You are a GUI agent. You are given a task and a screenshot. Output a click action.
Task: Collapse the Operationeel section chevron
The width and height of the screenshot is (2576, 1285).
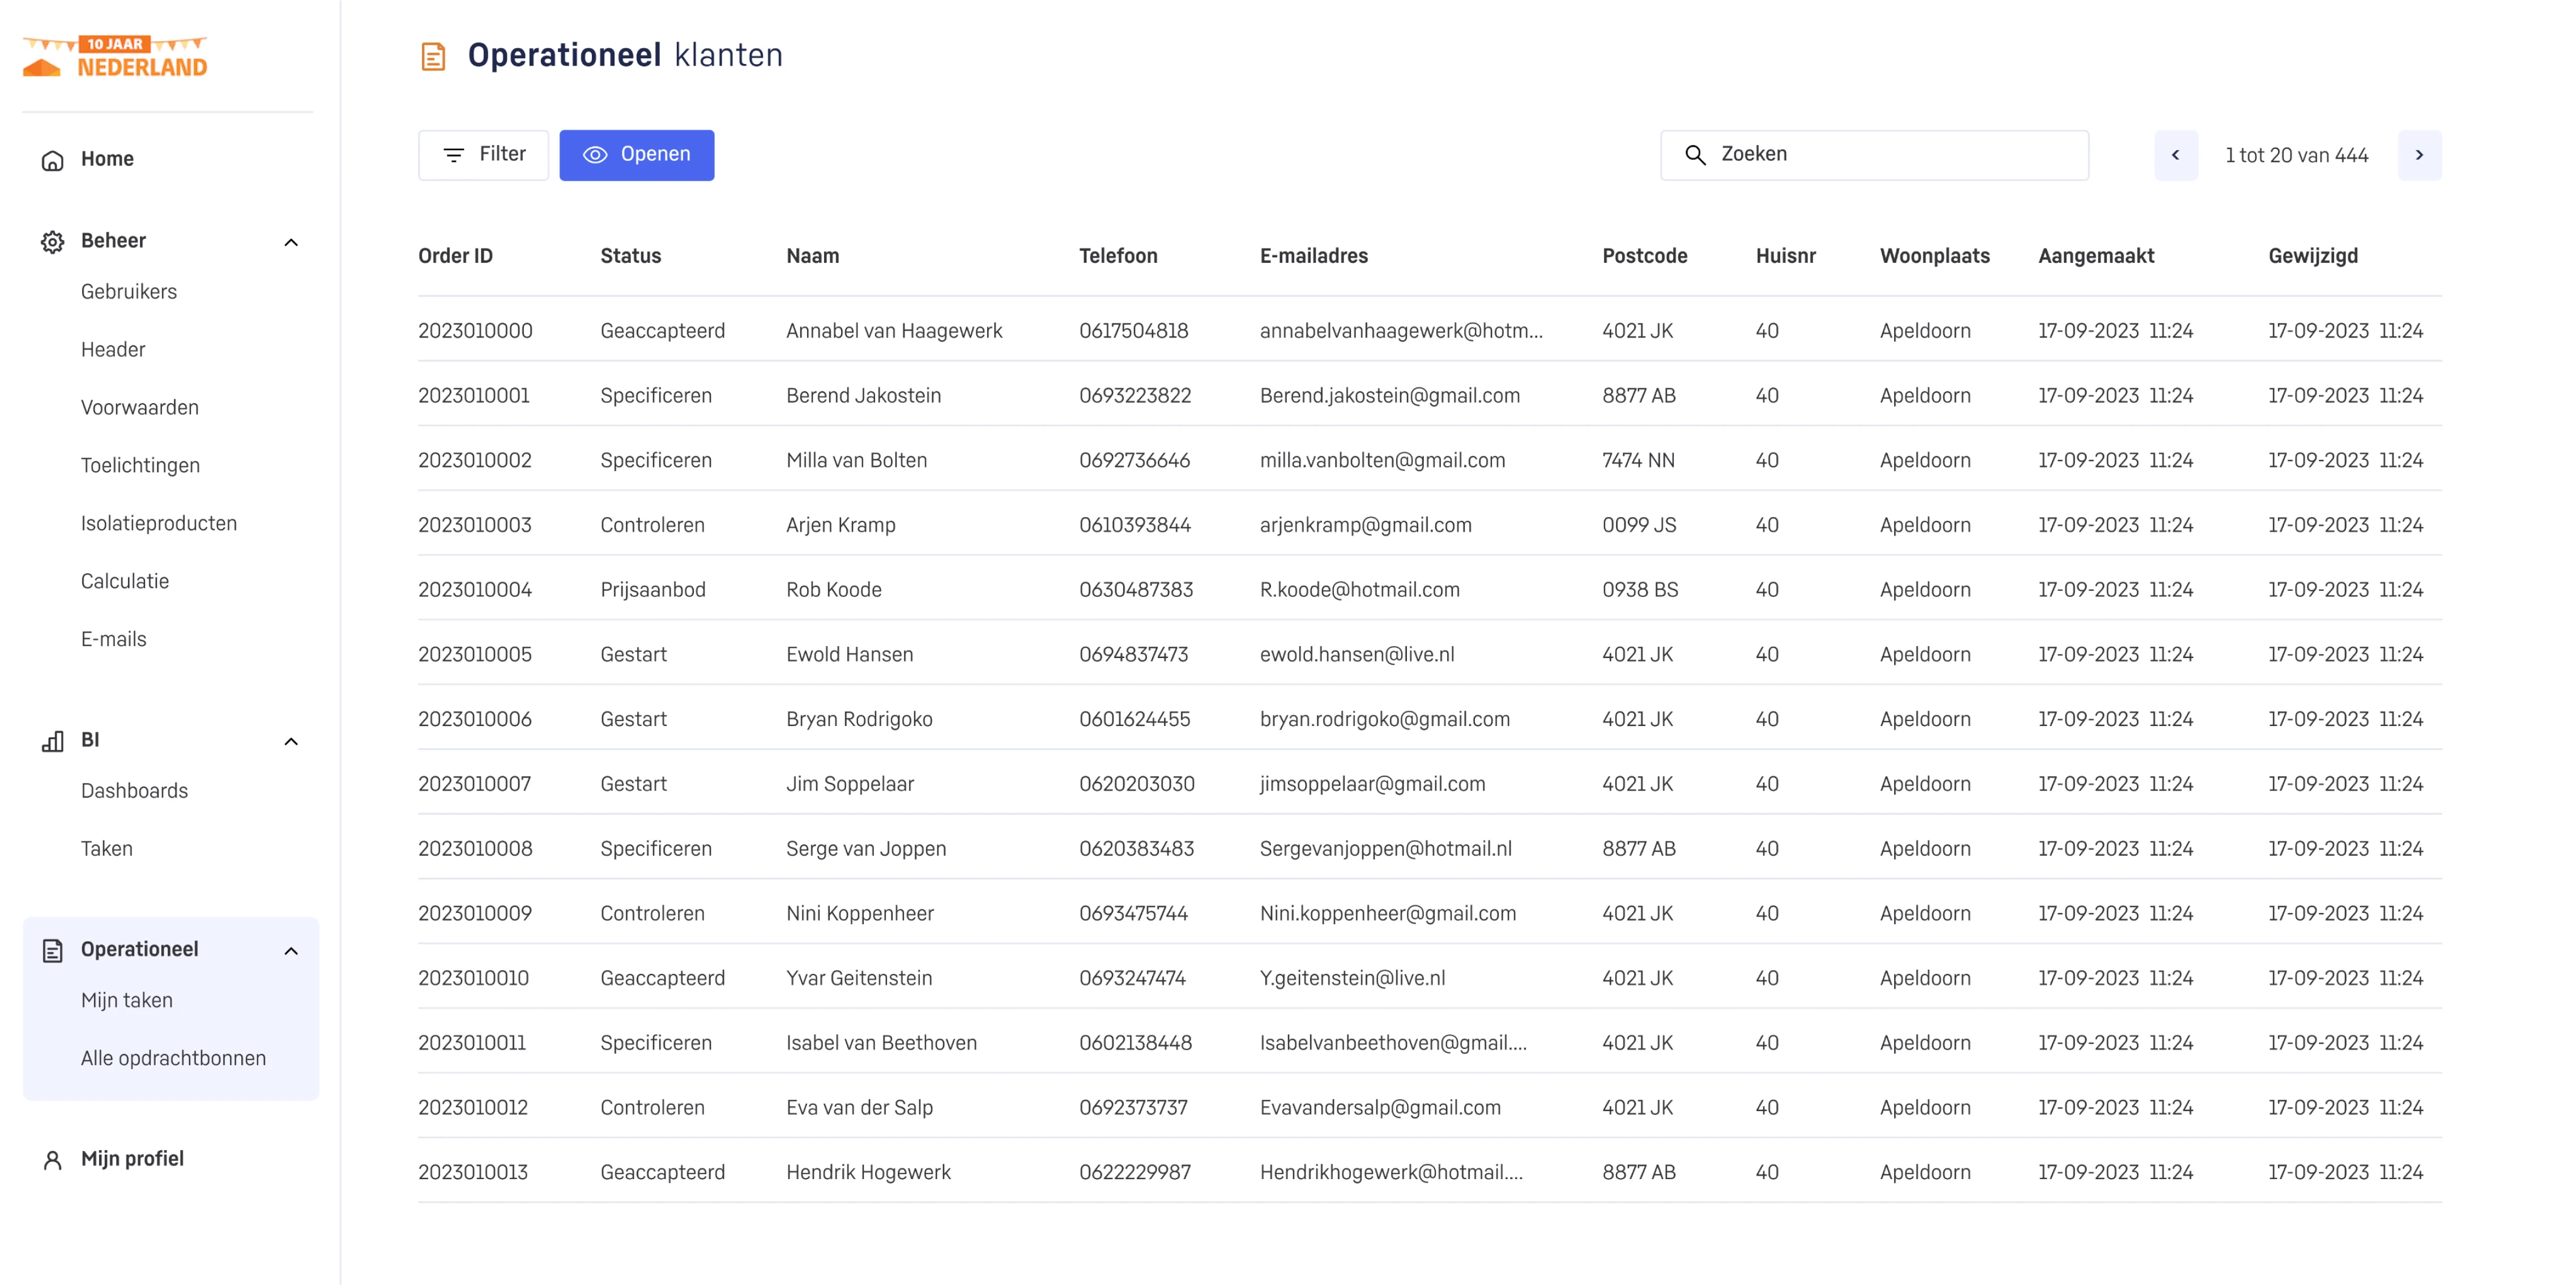coord(291,950)
